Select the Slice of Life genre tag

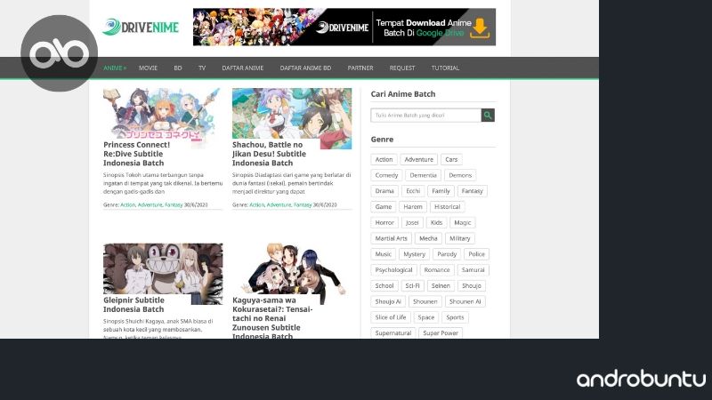391,317
